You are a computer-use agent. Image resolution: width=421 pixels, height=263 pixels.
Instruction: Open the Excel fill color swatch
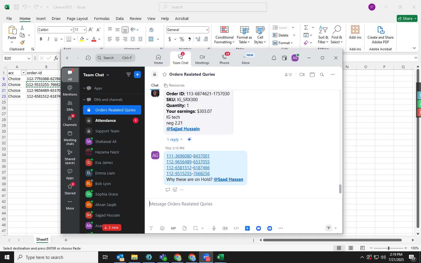(82, 39)
